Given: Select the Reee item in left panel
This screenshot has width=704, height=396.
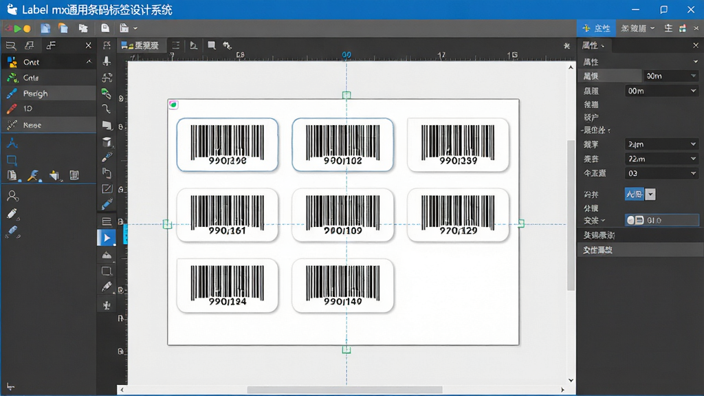Looking at the screenshot, I should (x=48, y=125).
